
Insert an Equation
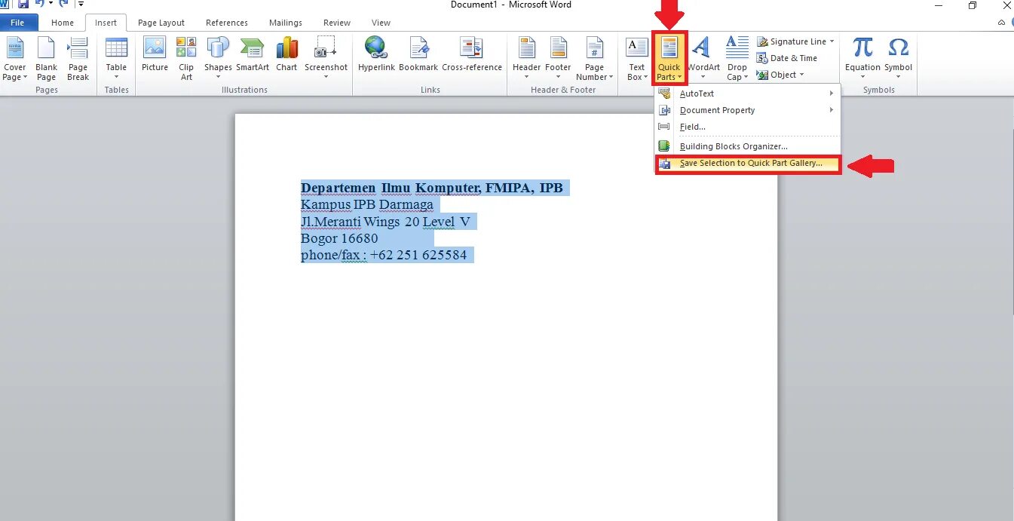tap(862, 59)
